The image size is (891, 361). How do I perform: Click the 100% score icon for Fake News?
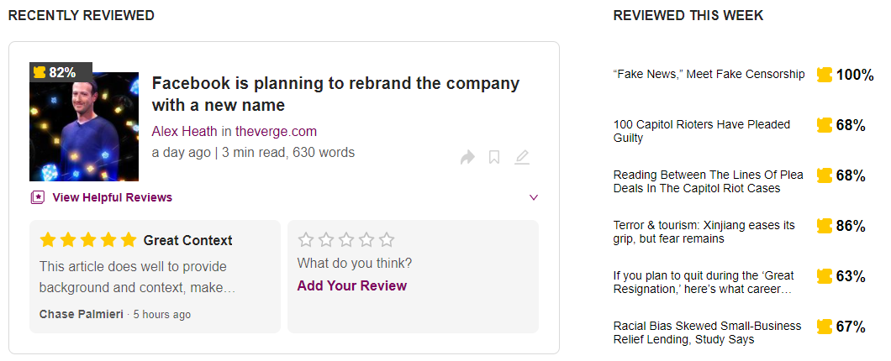click(825, 75)
